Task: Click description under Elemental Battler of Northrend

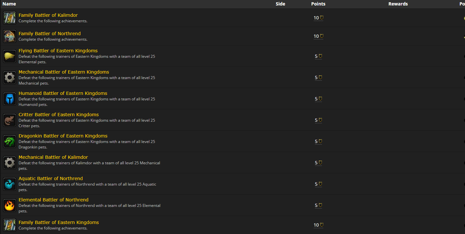Action: pos(90,208)
